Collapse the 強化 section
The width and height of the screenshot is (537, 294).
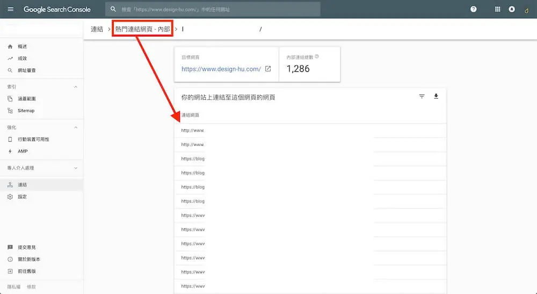tap(76, 128)
